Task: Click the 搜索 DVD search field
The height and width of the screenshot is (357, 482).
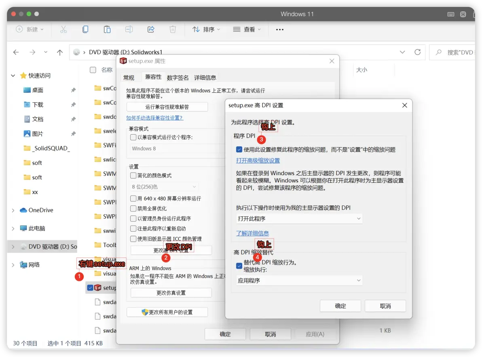Action: (x=455, y=52)
